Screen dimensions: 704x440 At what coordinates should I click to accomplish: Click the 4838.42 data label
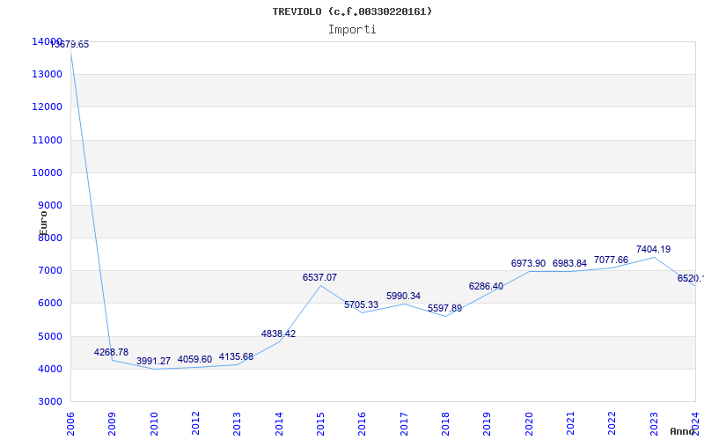coord(278,334)
